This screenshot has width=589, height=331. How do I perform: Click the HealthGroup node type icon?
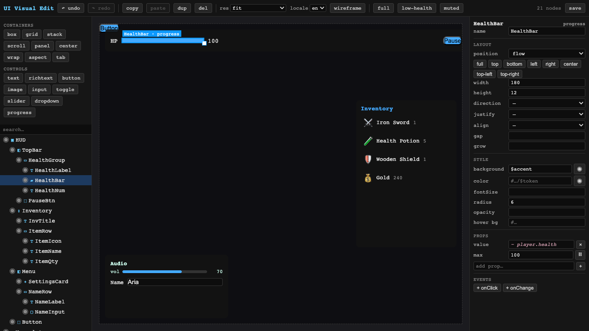tap(25, 160)
